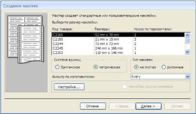Screen dimensions: 196x114
Task: Select product code C2180 row
Action: (118, 39)
